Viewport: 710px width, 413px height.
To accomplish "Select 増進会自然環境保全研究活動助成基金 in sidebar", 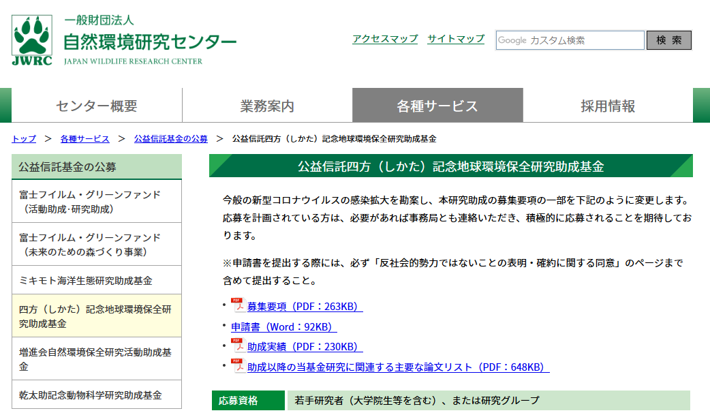I will click(97, 358).
